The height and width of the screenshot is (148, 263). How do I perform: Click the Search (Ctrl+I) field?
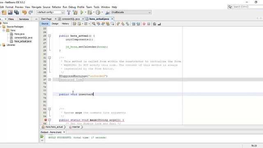click(x=247, y=7)
